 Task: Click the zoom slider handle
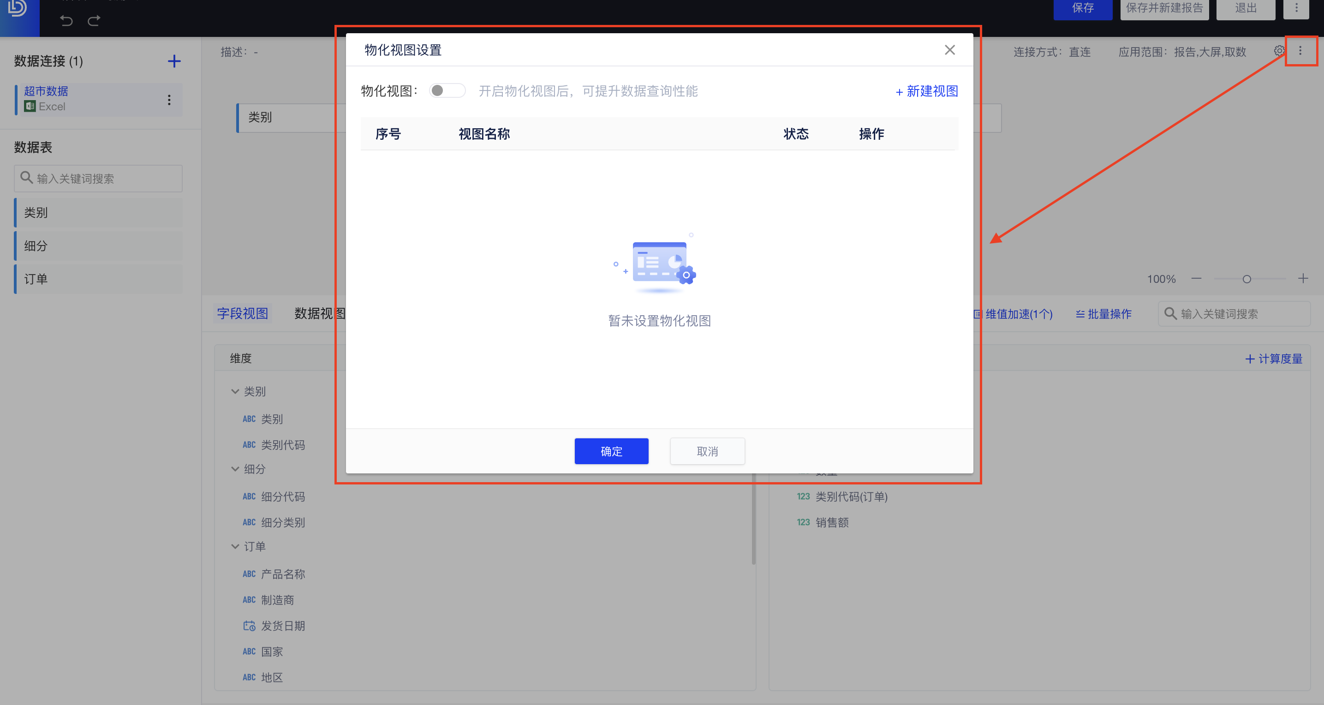1246,279
